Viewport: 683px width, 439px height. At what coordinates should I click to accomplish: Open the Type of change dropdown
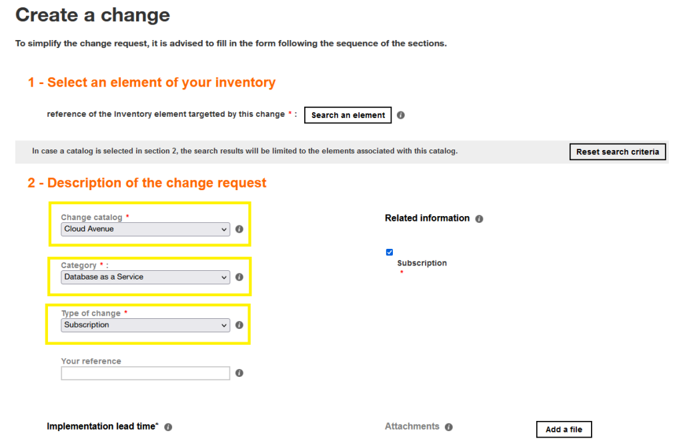click(x=145, y=325)
